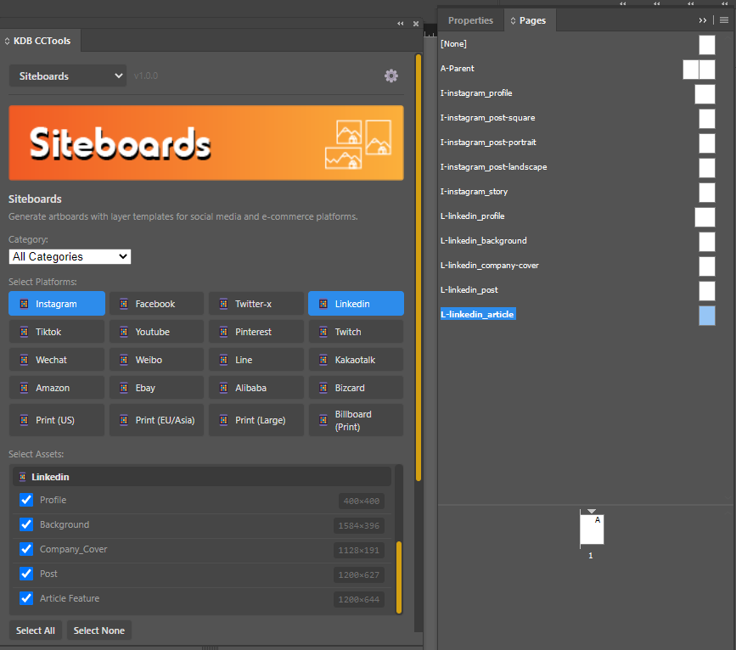Open the All Categories dropdown
This screenshot has height=650, width=736.
coord(70,257)
